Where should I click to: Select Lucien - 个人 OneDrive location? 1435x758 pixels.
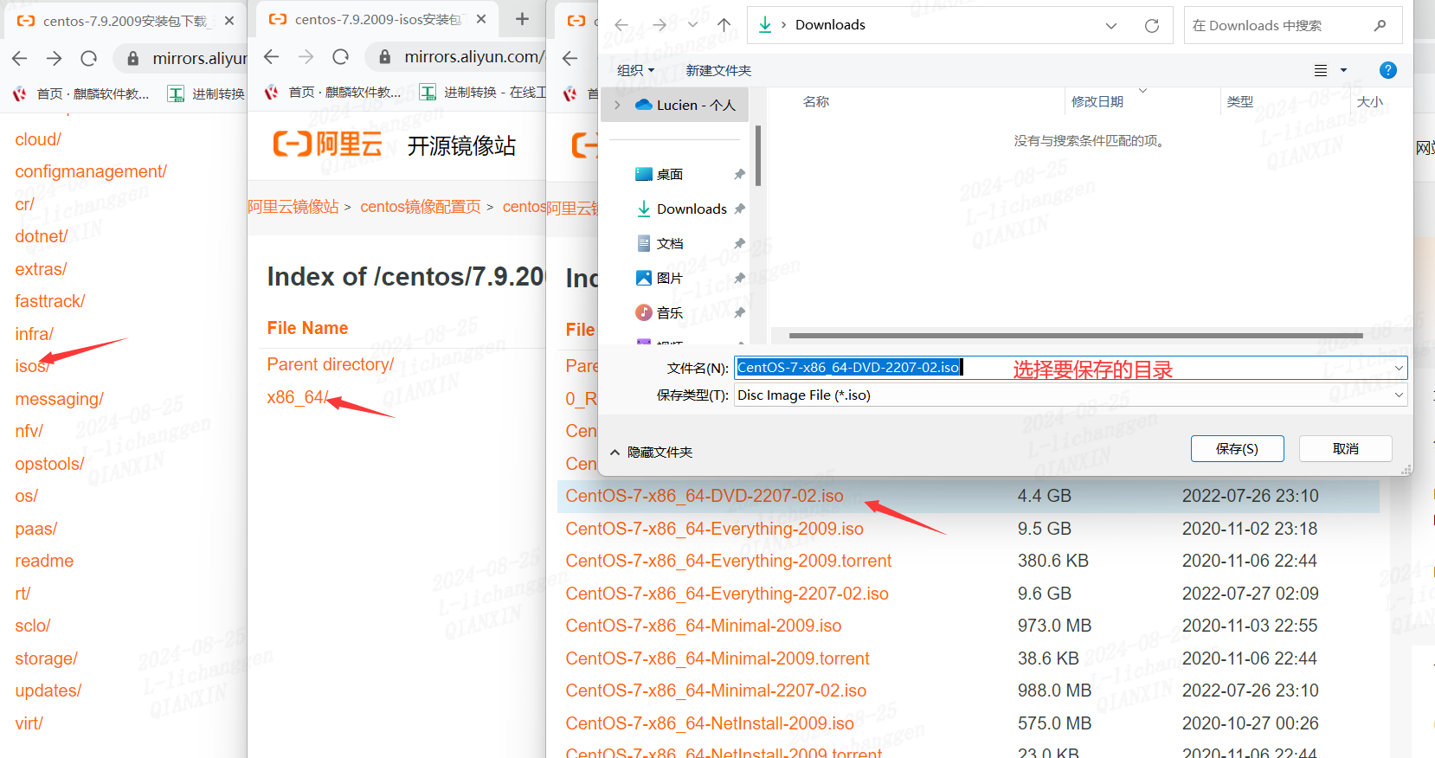[685, 105]
